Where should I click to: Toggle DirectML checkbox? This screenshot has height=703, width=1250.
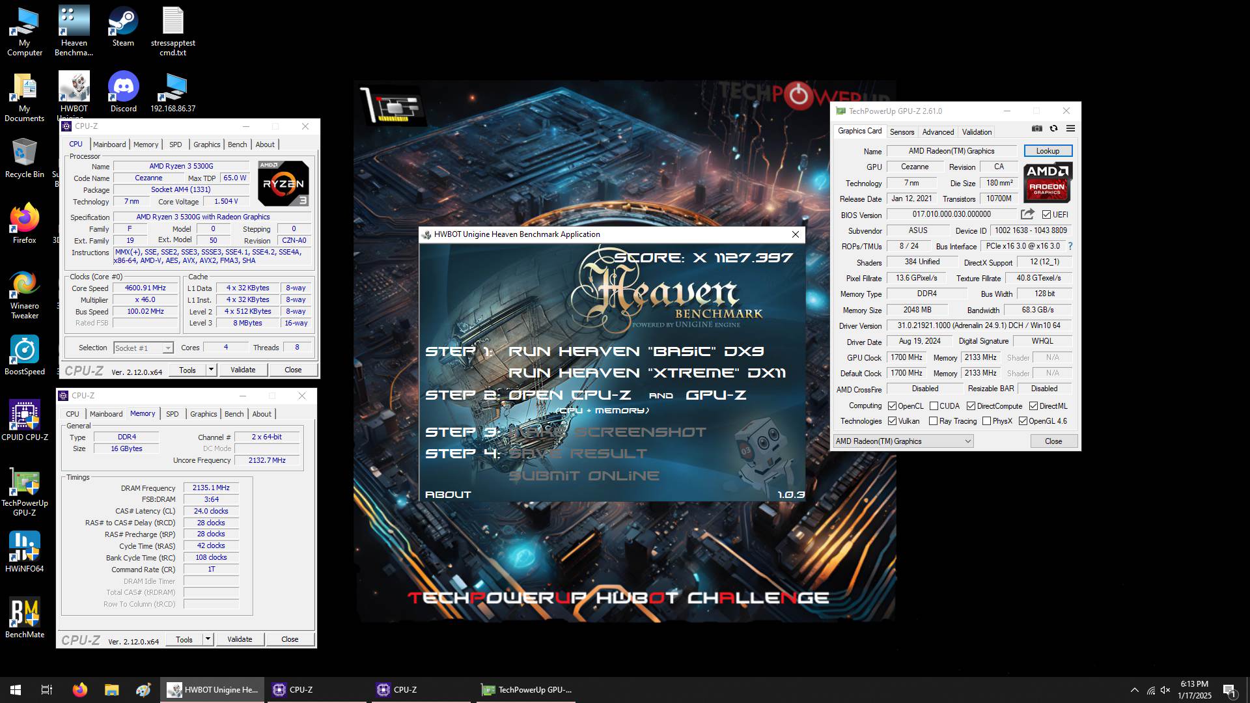coord(1033,406)
